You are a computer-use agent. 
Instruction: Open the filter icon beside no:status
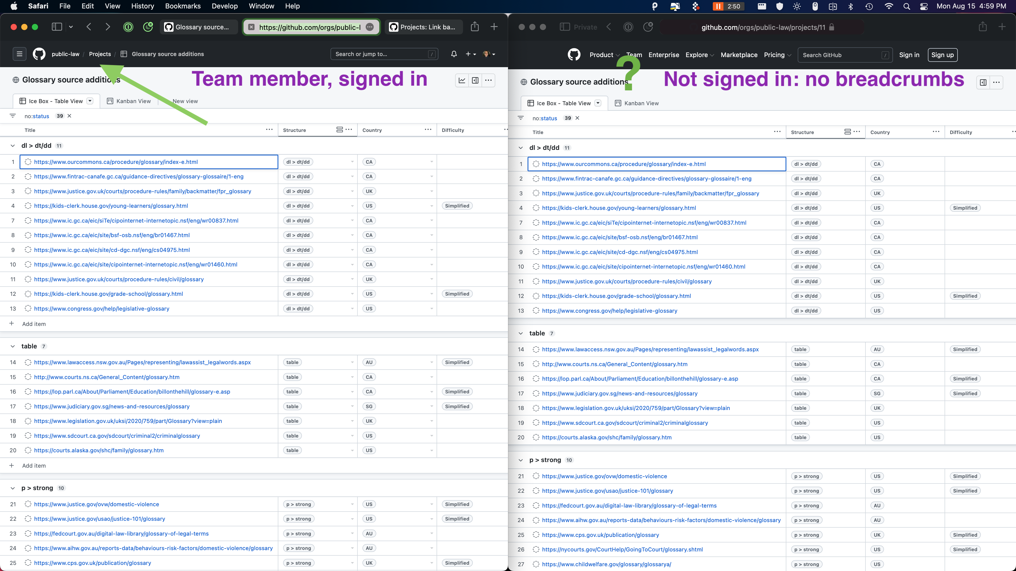[13, 116]
